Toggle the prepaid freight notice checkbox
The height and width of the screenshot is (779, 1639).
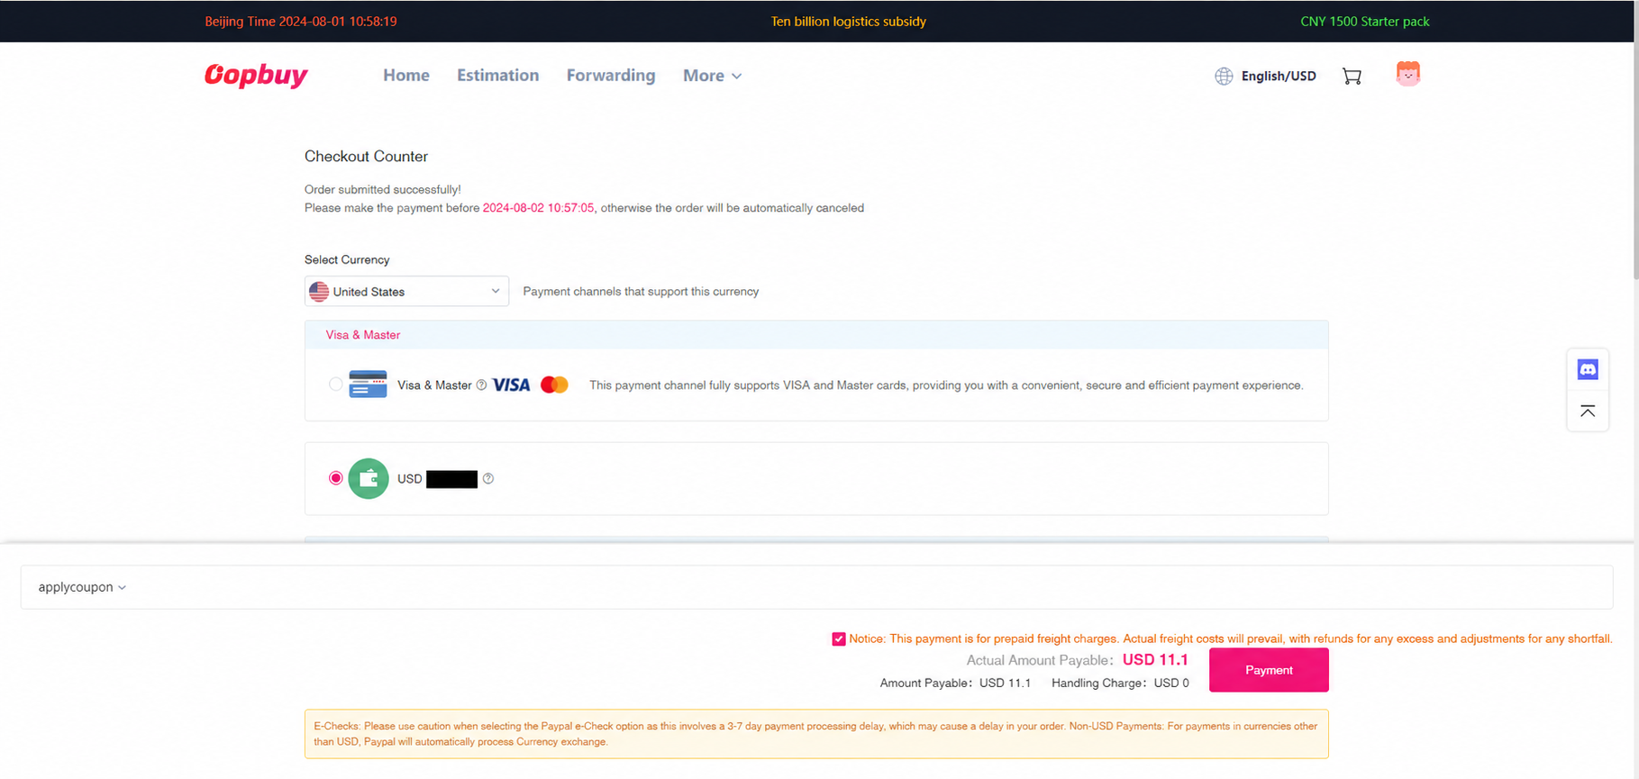839,639
